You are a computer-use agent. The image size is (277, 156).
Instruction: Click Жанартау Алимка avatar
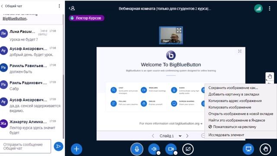click(3, 123)
